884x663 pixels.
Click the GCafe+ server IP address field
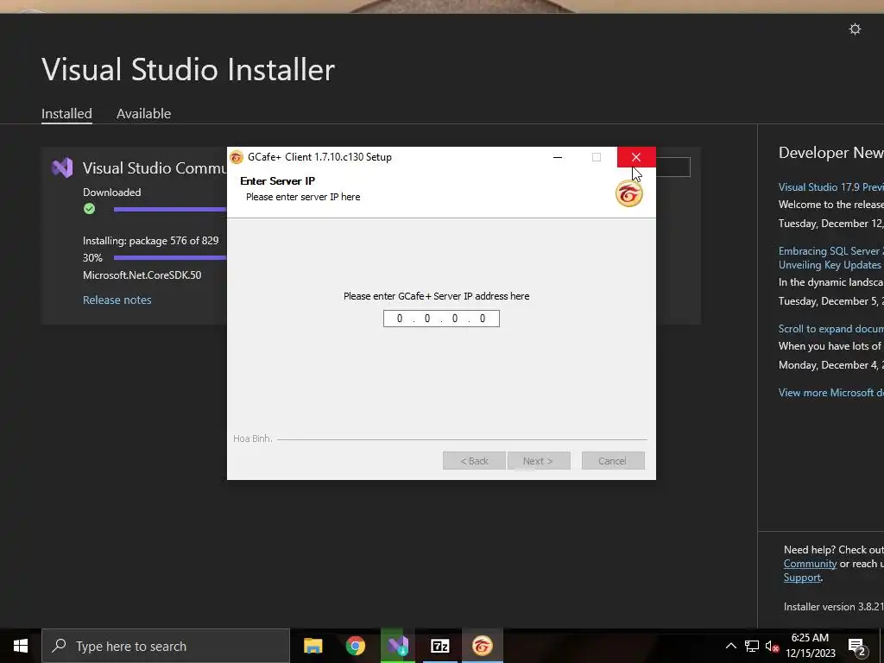[x=441, y=319]
